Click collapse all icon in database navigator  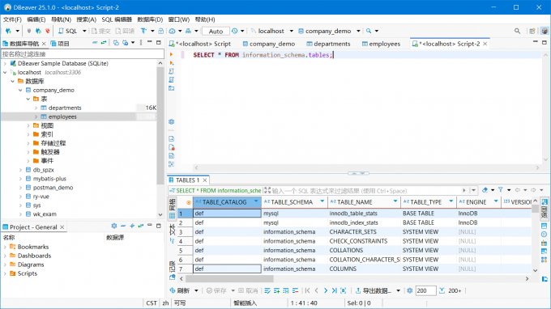95,43
